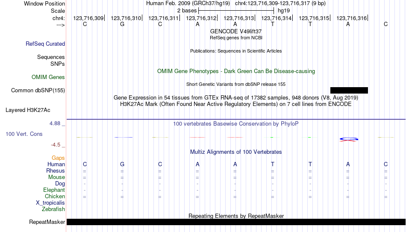Click the red-blue PhyloP conservation peak
This screenshot has height=232, width=406.
349,140
